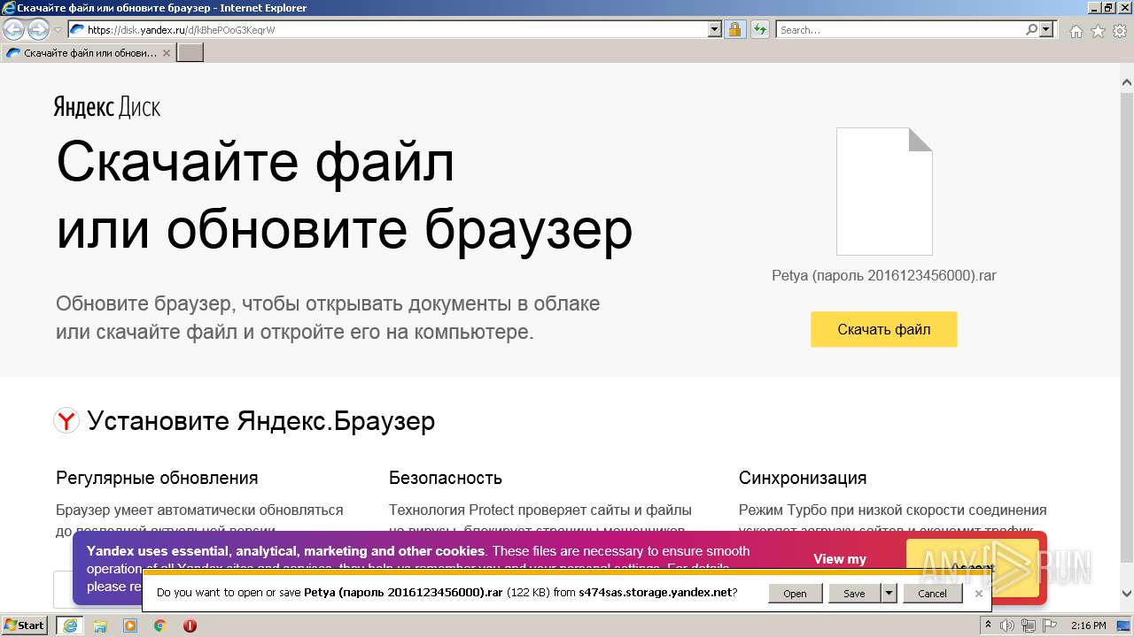Click Open in the download prompt
The image size is (1134, 637).
[x=795, y=594]
